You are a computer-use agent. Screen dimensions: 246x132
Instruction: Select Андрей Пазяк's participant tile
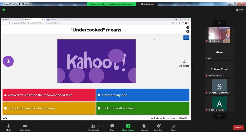219,104
